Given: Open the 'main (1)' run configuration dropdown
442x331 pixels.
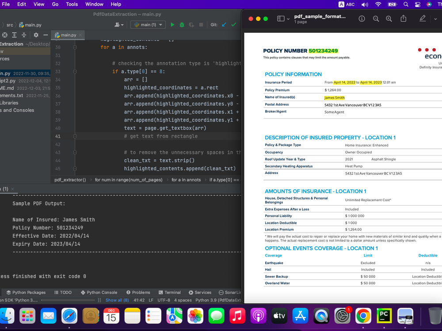Looking at the screenshot, I should click(x=148, y=25).
